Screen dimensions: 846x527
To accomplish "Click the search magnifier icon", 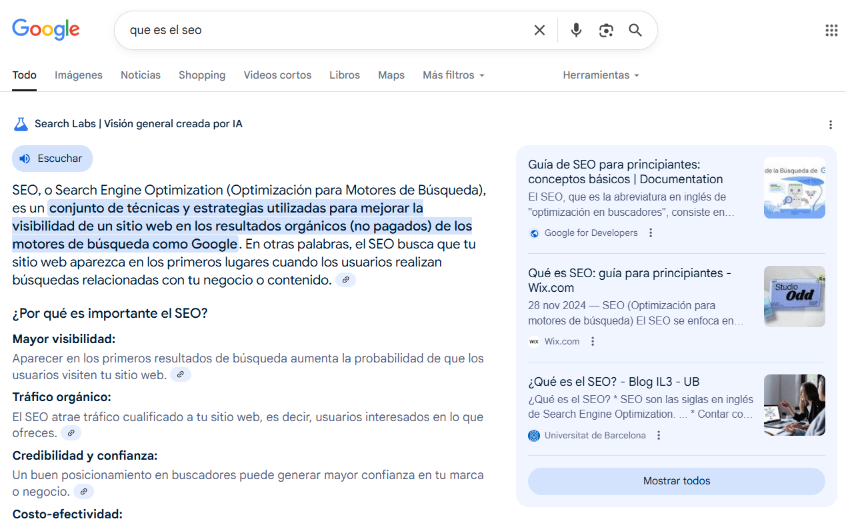I will coord(635,29).
